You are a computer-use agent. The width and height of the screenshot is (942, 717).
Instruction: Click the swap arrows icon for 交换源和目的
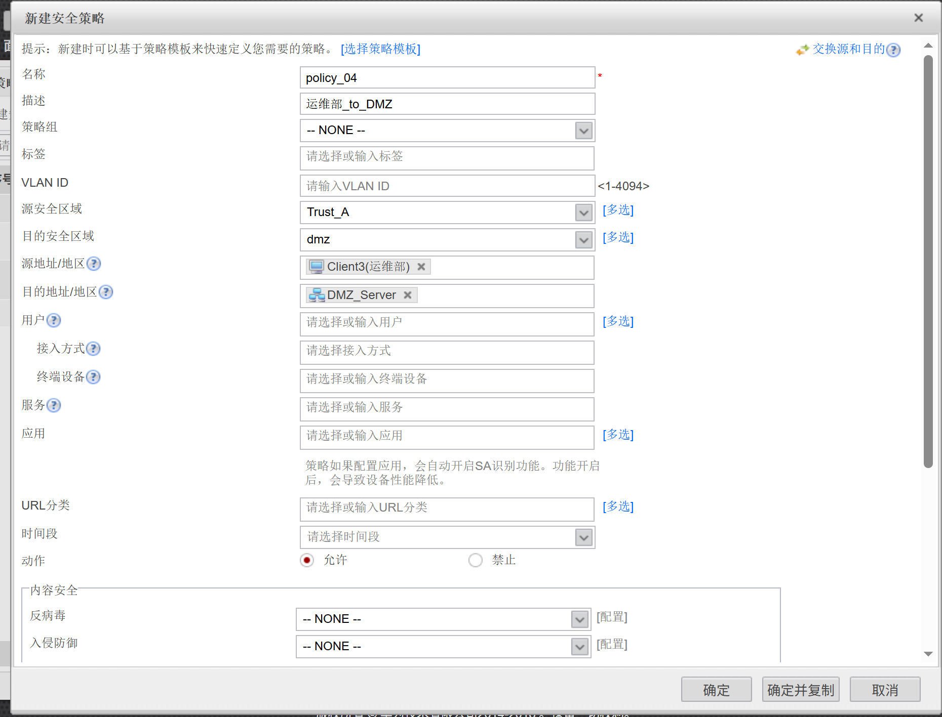802,50
